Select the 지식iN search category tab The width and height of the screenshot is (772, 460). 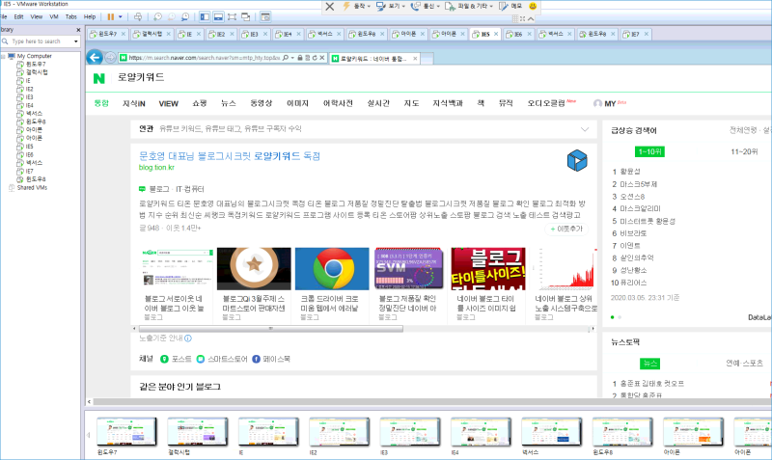(133, 103)
